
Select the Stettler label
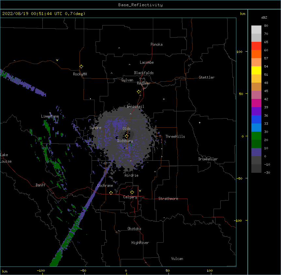click(207, 77)
